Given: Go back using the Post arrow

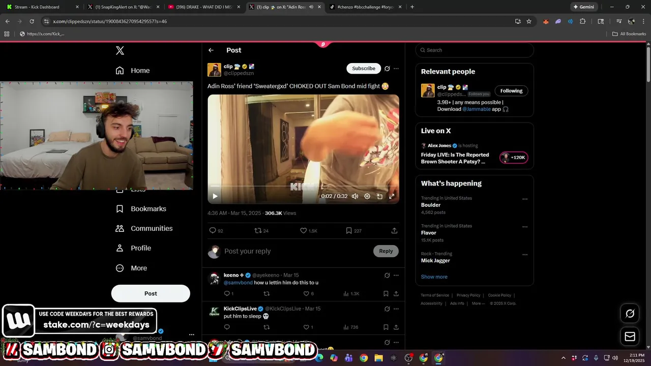Looking at the screenshot, I should [x=211, y=50].
